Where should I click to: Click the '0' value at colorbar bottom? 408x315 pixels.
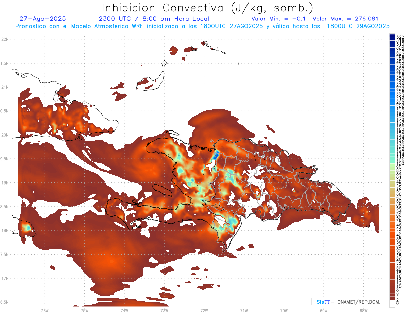pyautogui.click(x=398, y=303)
